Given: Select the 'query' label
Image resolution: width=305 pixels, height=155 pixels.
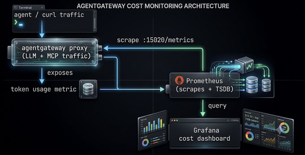Looking at the screenshot, I should pyautogui.click(x=217, y=106).
